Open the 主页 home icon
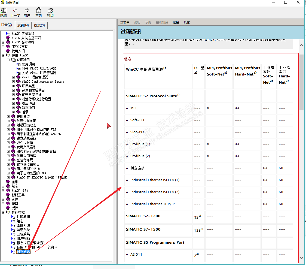The width and height of the screenshot is (306, 269). click(x=38, y=10)
